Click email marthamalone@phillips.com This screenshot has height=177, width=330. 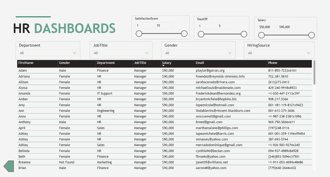coord(217,128)
